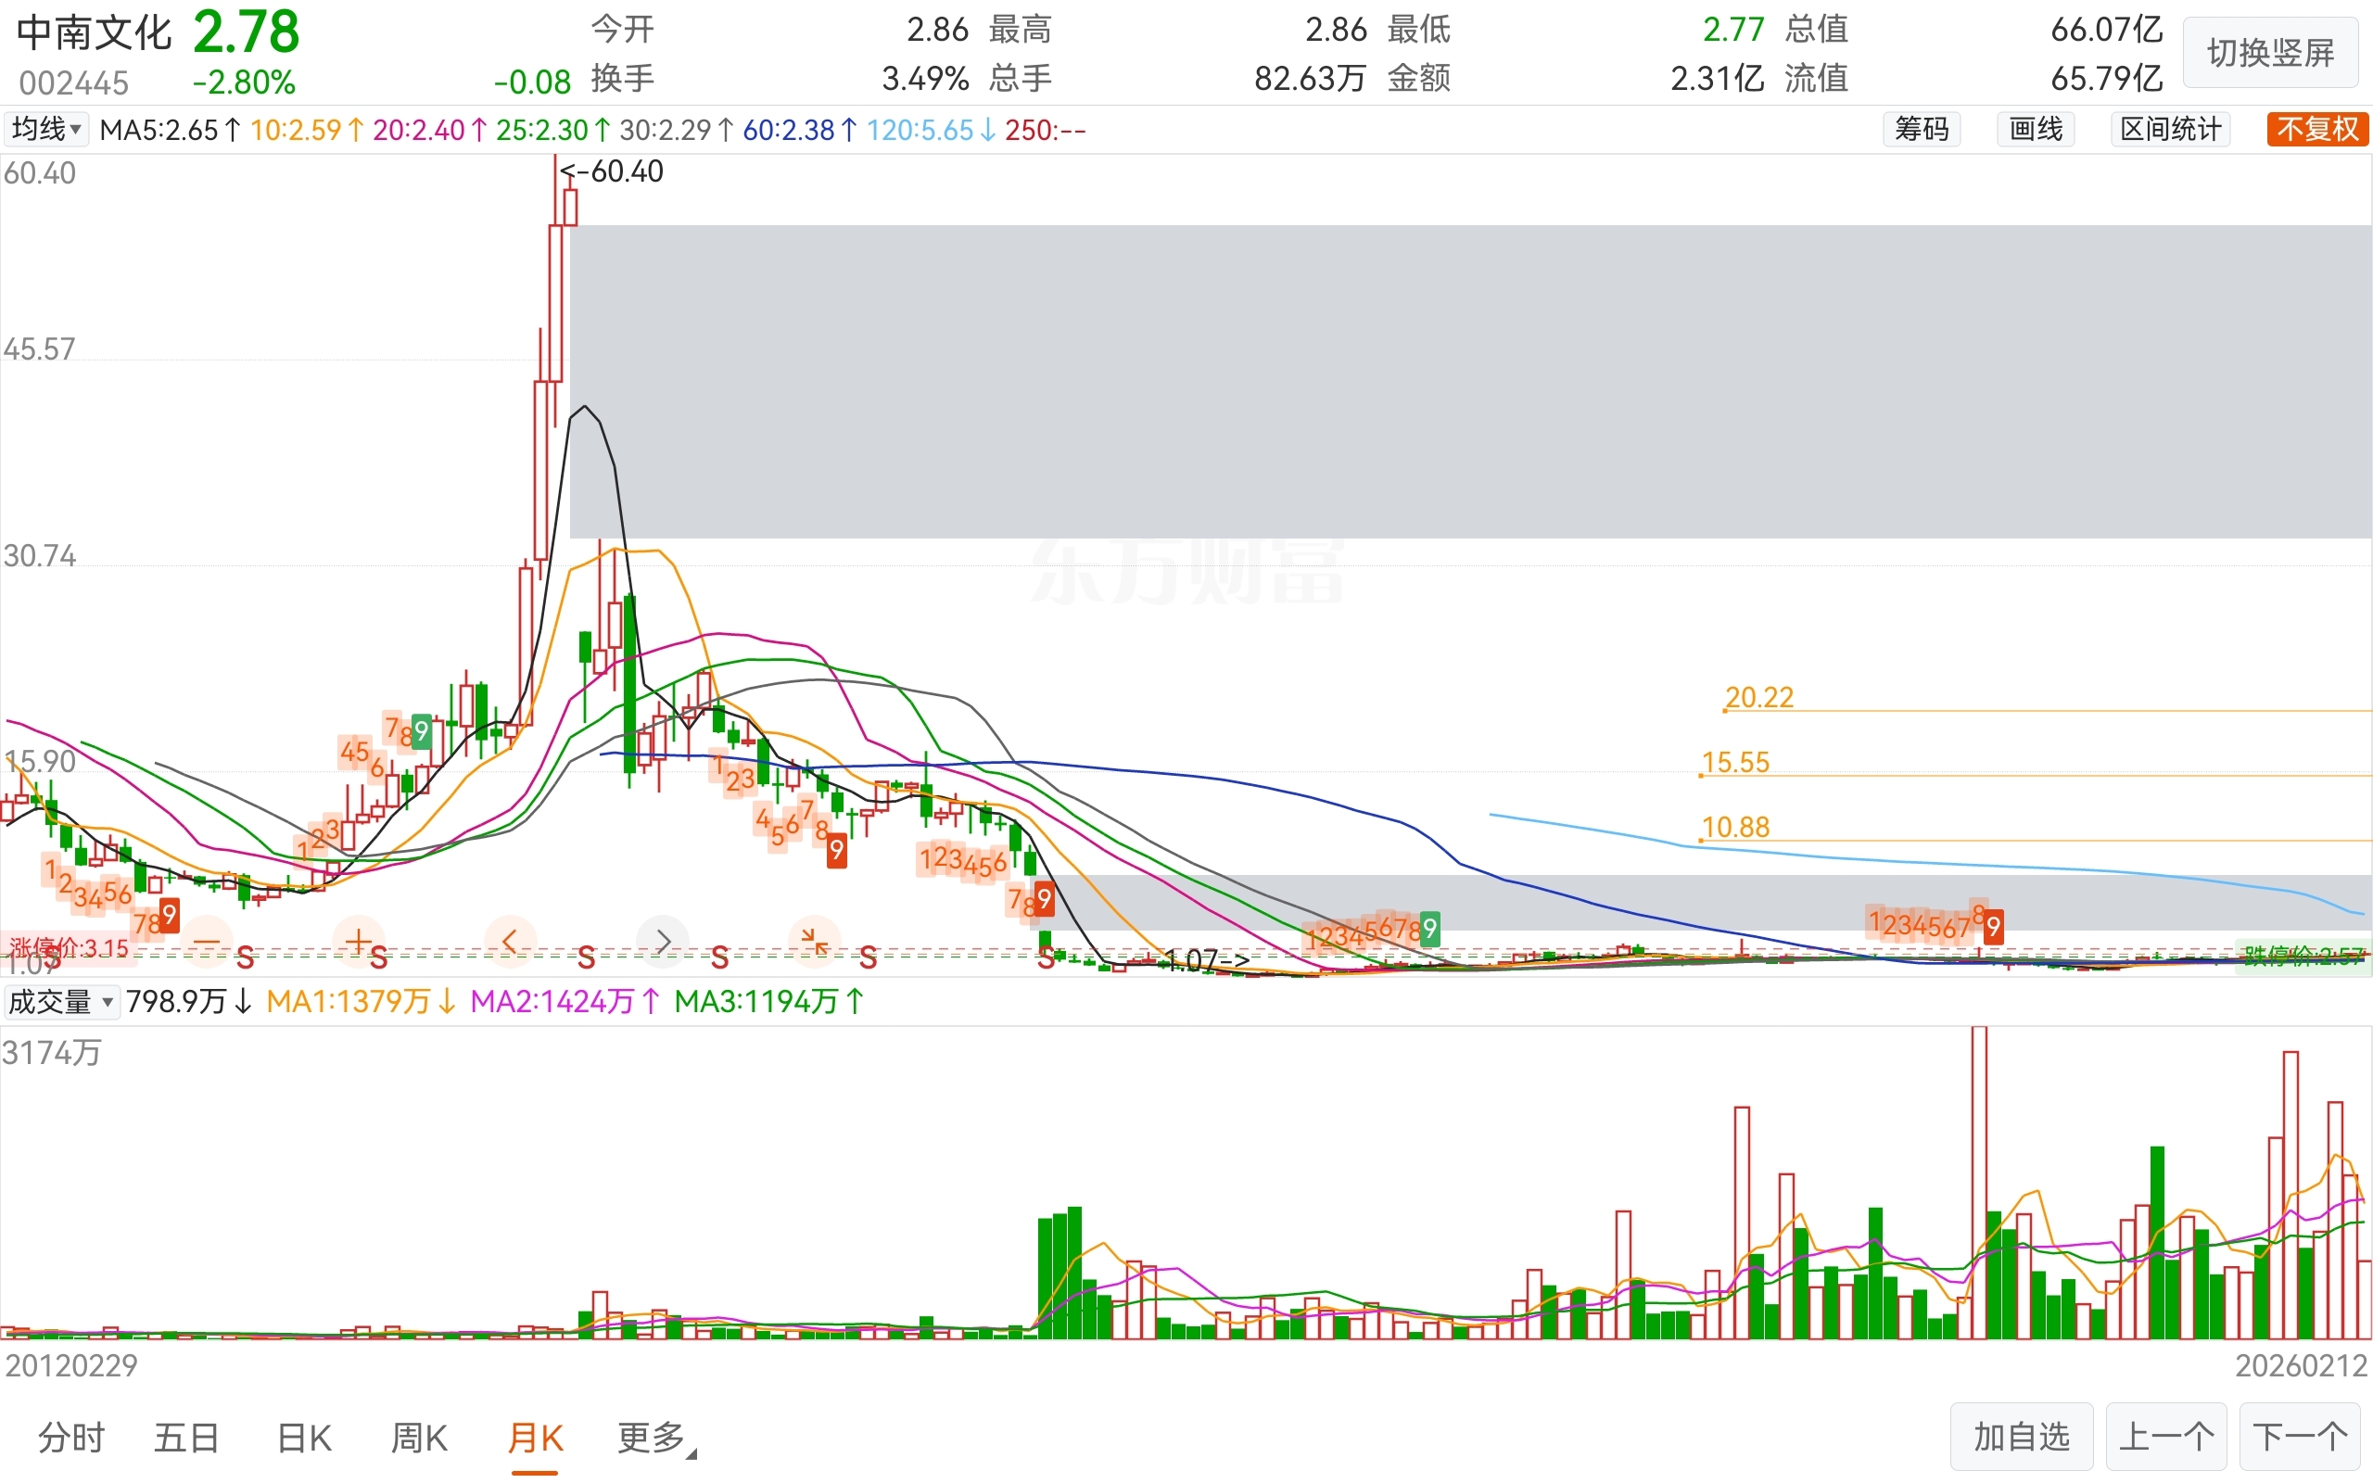Toggle the 不复权 adjustment button

2316,130
